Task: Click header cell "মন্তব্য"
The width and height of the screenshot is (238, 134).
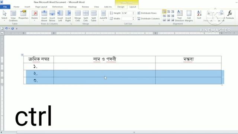Action: (x=189, y=60)
